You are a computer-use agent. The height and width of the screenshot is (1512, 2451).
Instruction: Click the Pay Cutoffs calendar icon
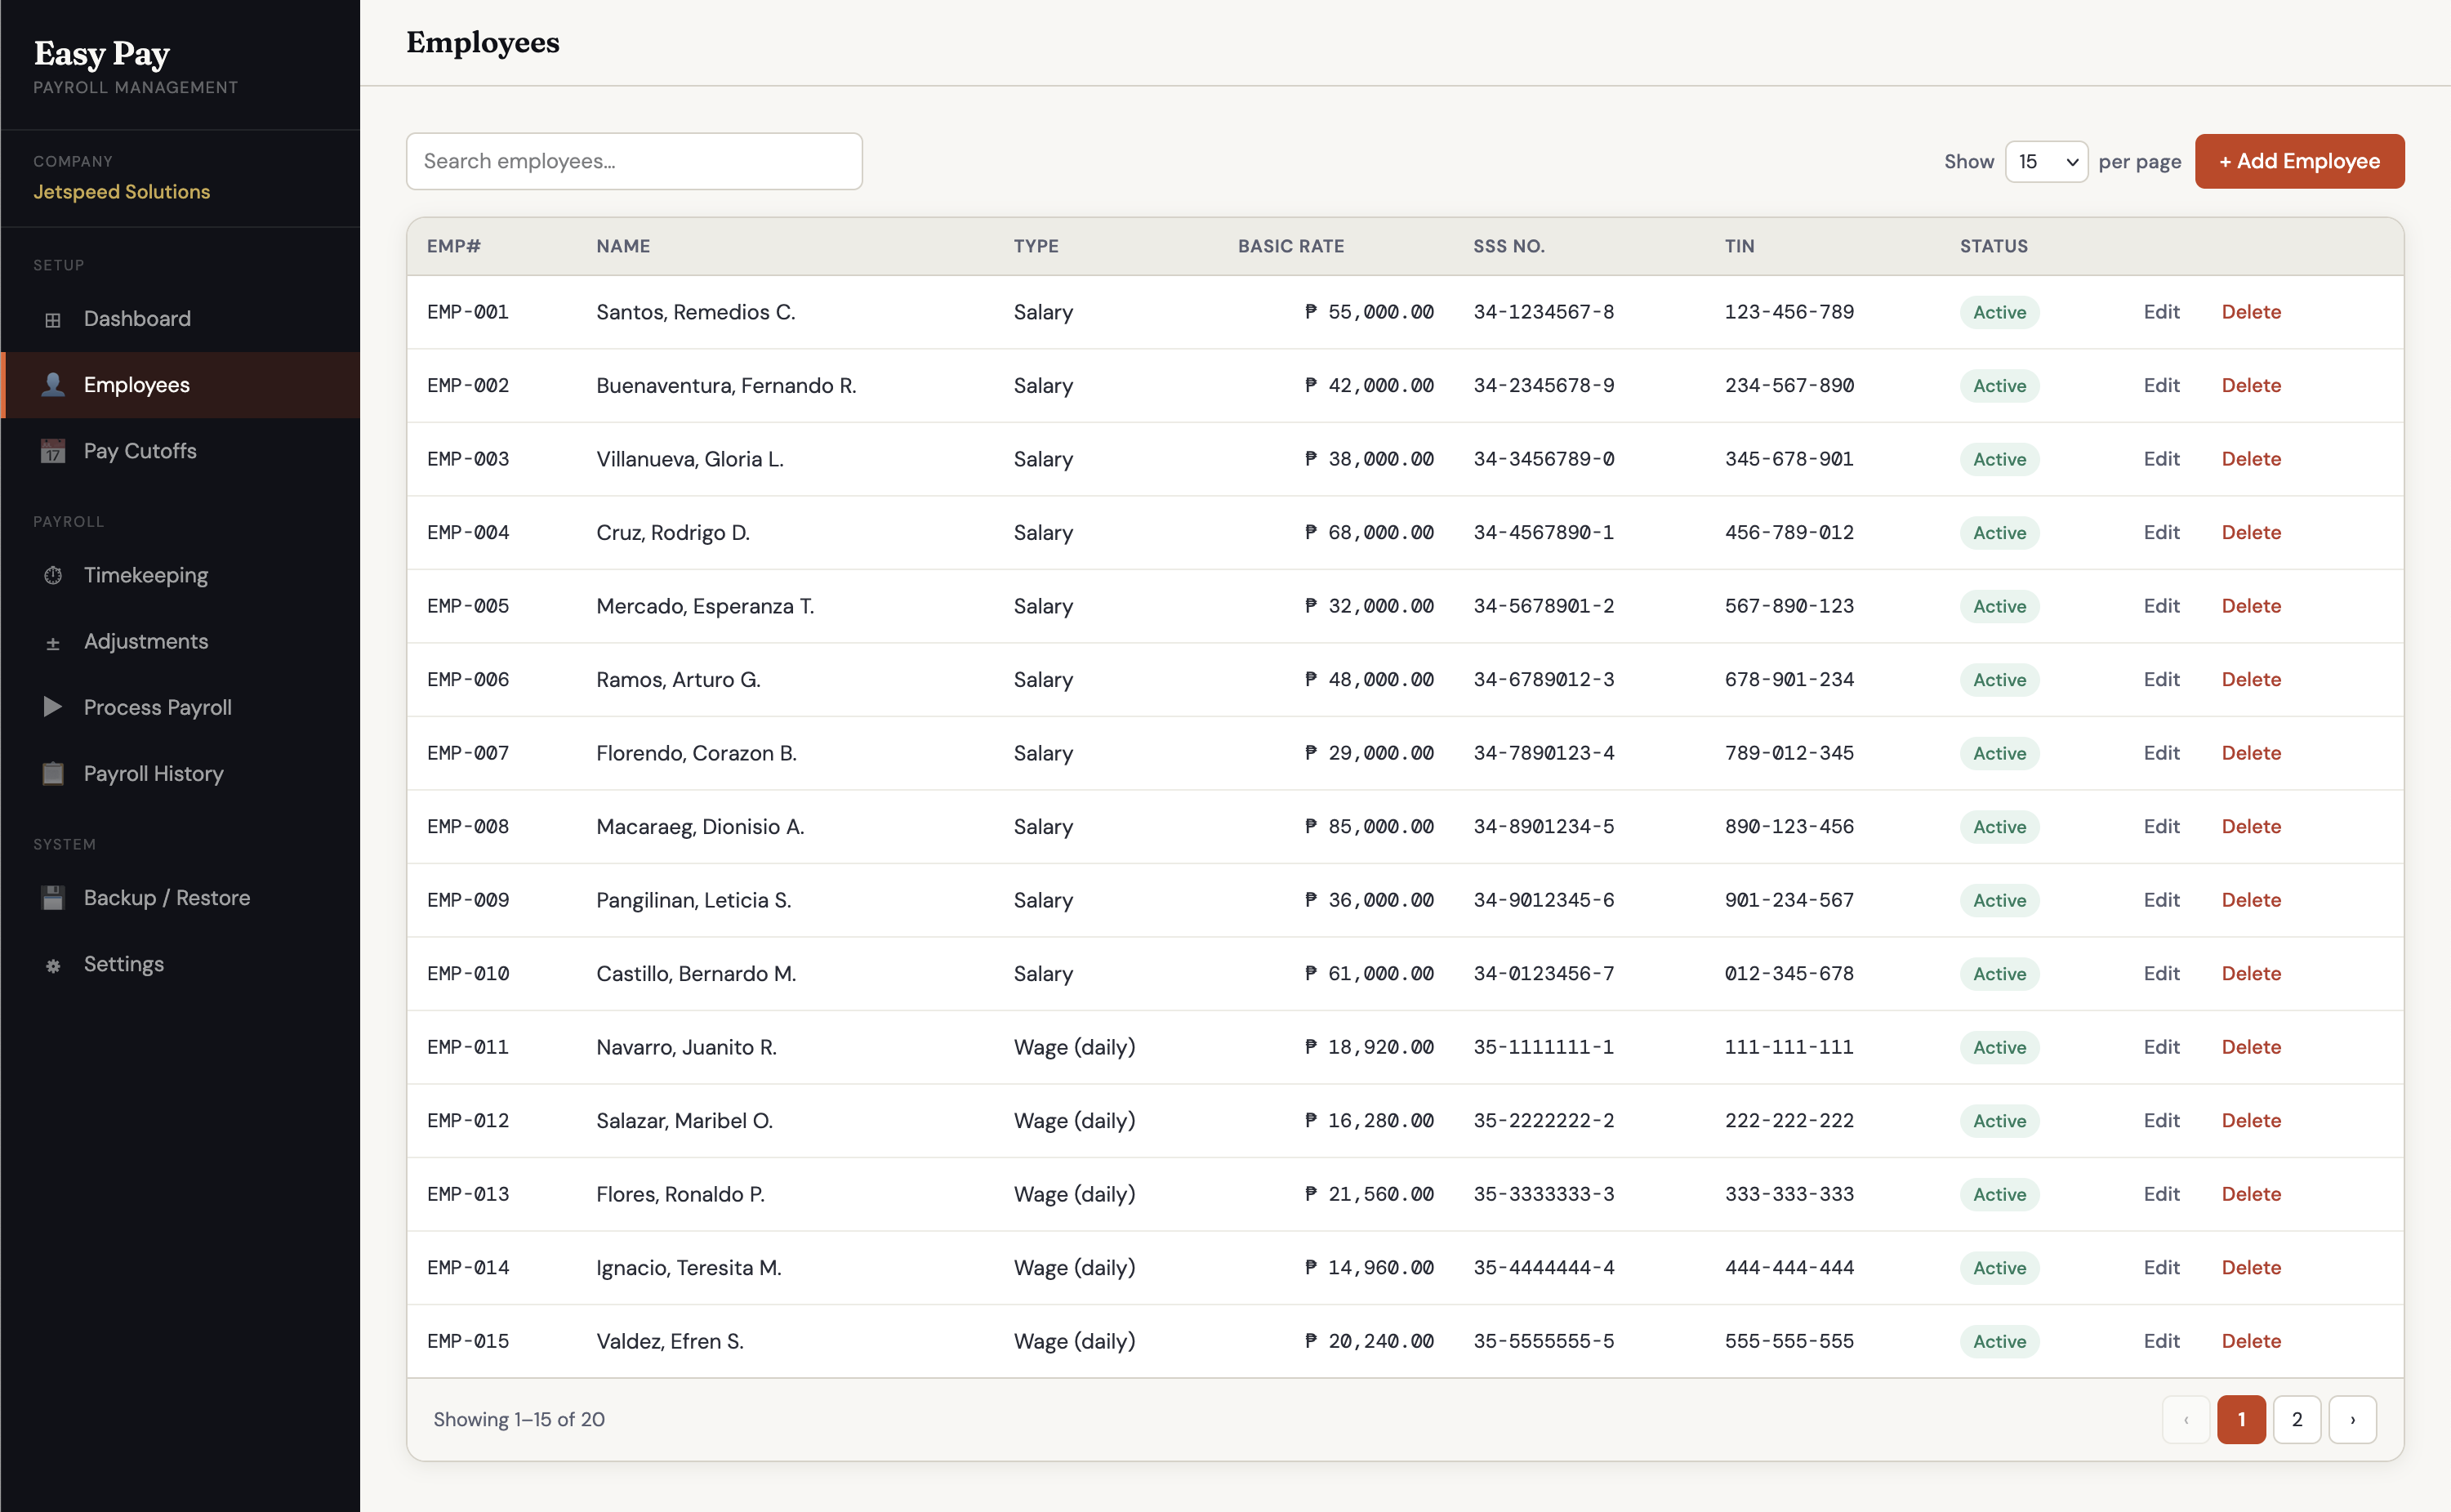coord(53,451)
